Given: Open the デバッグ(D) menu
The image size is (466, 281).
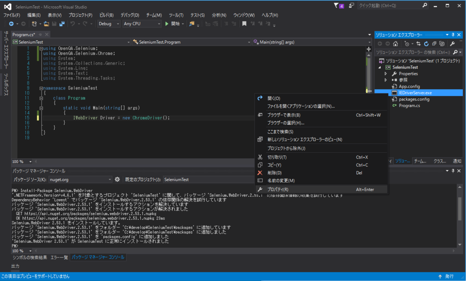Looking at the screenshot, I should click(x=130, y=15).
